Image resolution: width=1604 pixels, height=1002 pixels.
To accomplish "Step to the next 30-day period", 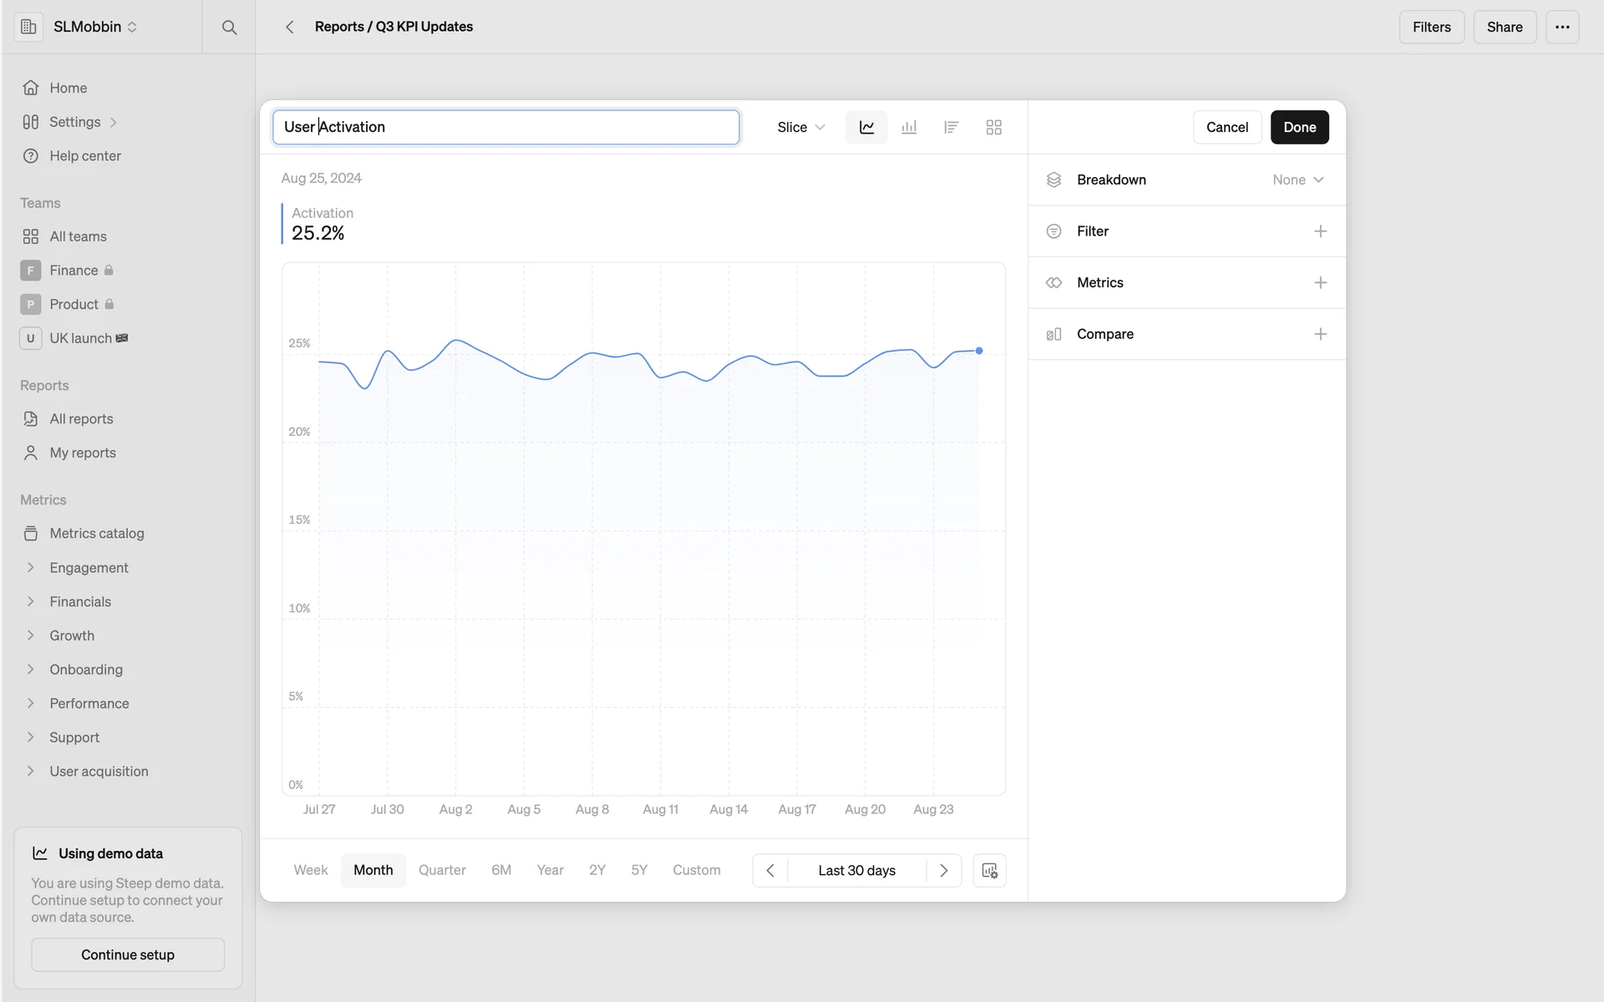I will click(x=943, y=870).
